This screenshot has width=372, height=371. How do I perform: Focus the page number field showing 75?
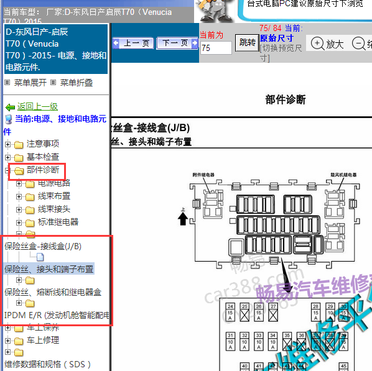pos(216,48)
